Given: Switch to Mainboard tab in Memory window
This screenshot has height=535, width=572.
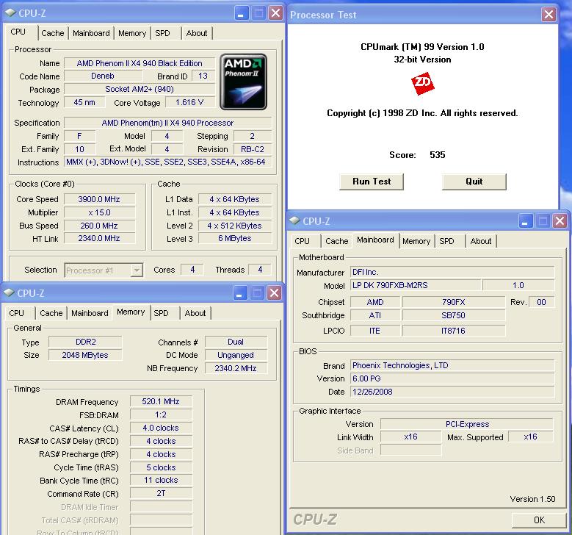Looking at the screenshot, I should 90,313.
